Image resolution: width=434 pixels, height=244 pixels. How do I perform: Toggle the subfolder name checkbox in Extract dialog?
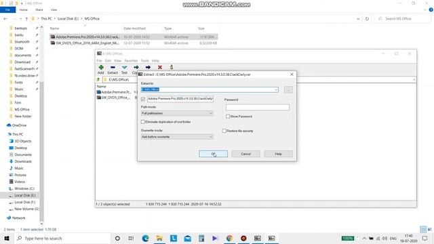pos(143,99)
